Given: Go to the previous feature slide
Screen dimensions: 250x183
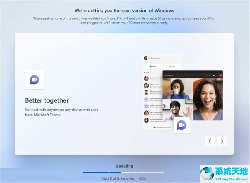Looking at the screenshot, I should [x=210, y=141].
